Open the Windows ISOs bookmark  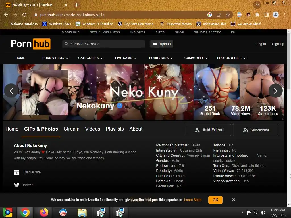tap(57, 24)
